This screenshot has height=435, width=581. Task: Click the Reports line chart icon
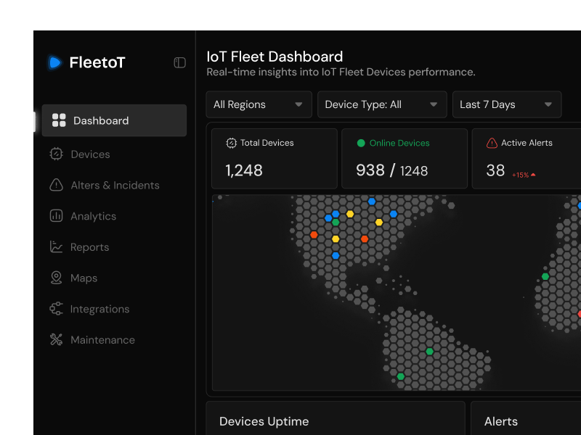pos(57,246)
